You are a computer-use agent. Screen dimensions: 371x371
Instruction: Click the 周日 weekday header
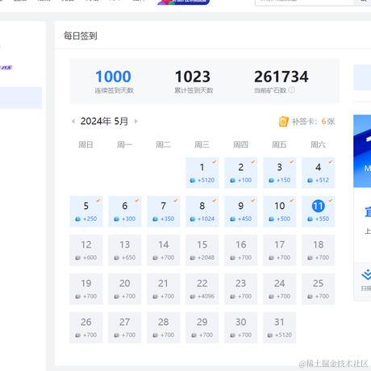point(85,145)
